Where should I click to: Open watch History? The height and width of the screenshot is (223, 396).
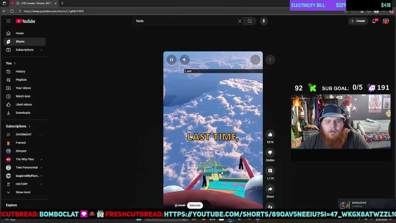25,72
